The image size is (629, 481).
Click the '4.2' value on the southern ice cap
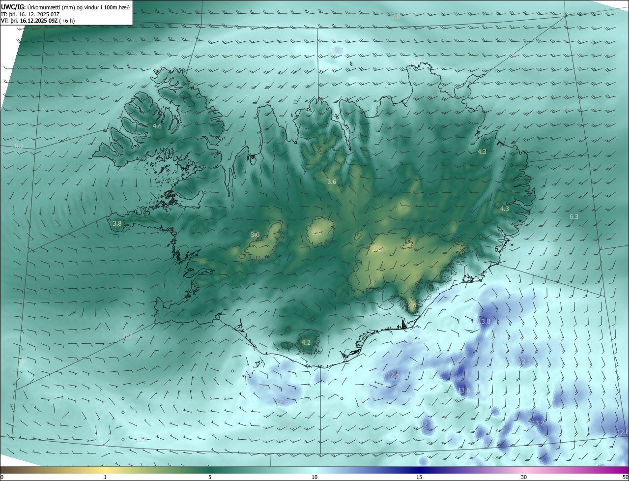click(306, 342)
